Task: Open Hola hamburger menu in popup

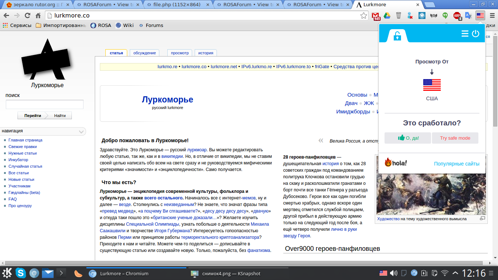Action: tap(465, 34)
